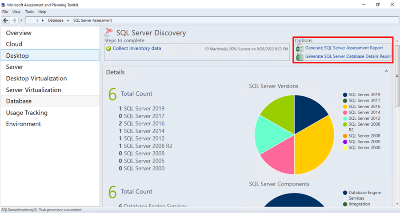Select Server in the sidebar
This screenshot has width=400, height=213.
pos(50,67)
